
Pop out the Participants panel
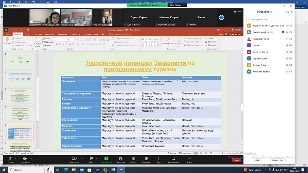coord(287,12)
